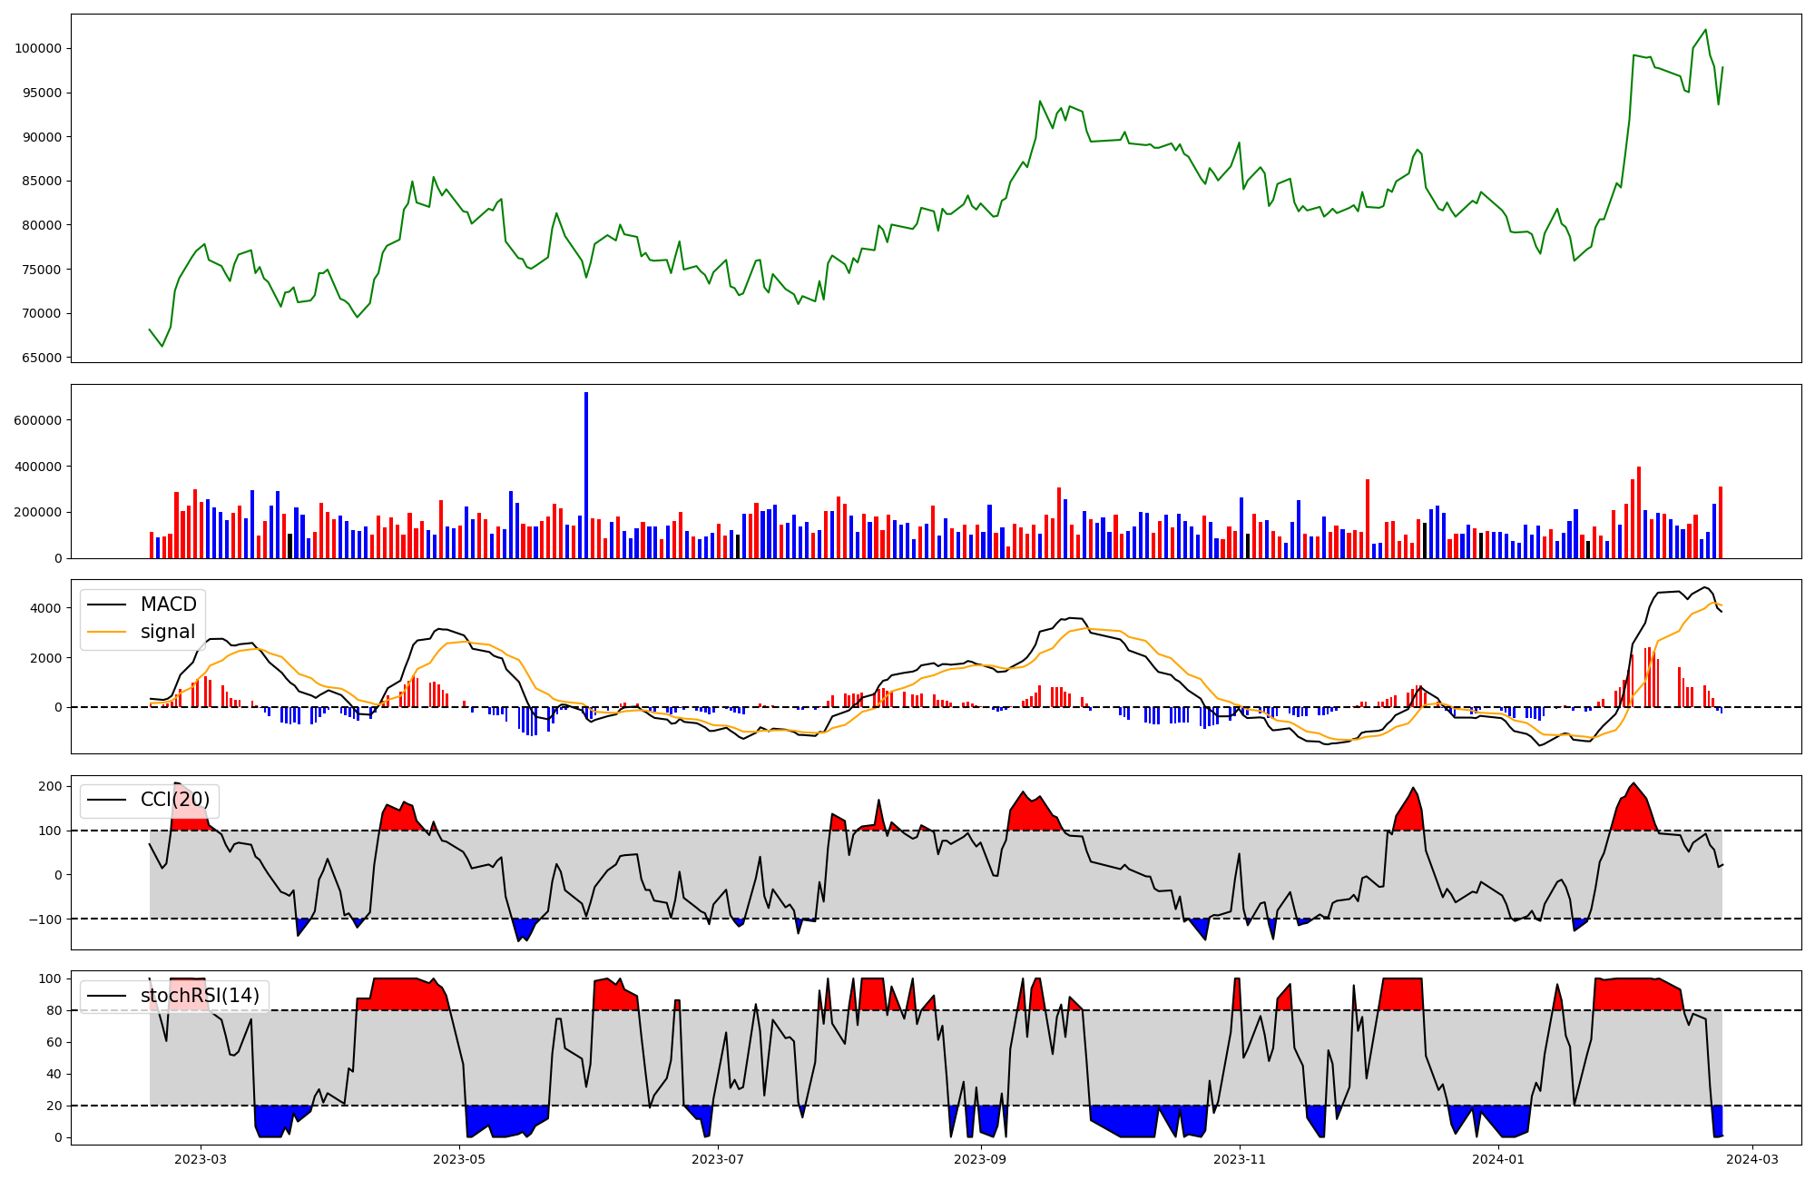The image size is (1815, 1180).
Task: Click the tallest blue volume bar
Action: point(586,475)
